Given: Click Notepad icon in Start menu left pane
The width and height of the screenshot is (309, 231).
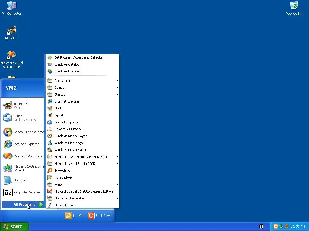Looking at the screenshot, I should coord(8,180).
